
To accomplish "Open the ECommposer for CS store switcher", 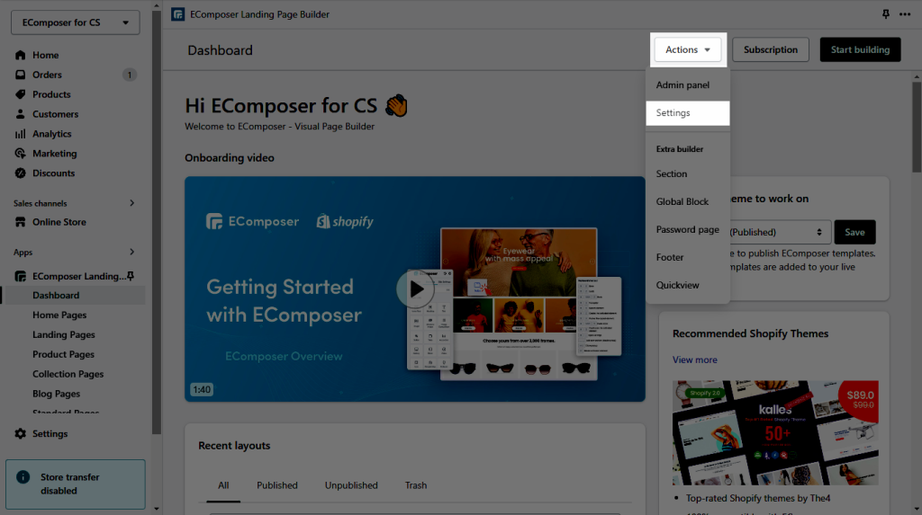I will coord(76,22).
